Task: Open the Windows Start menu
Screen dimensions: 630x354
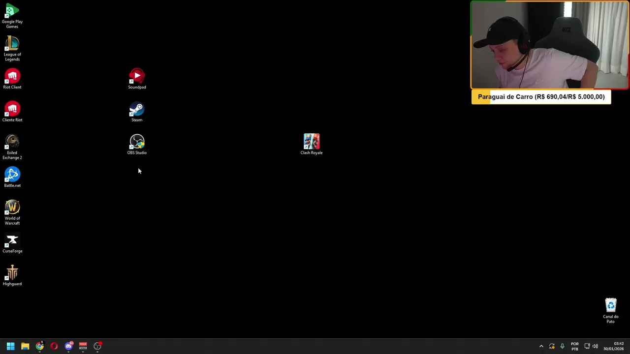Action: pyautogui.click(x=10, y=346)
